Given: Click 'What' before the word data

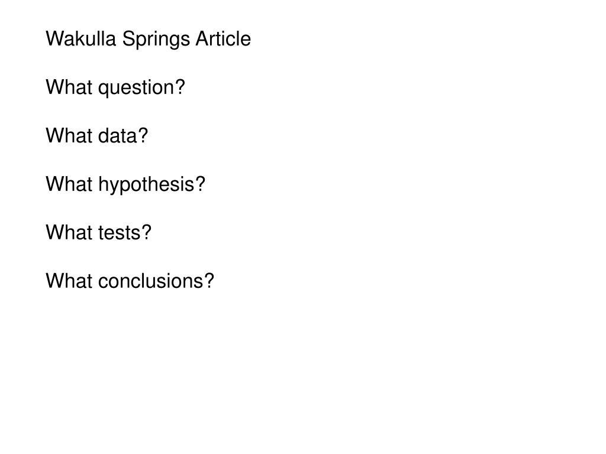Looking at the screenshot, I should [x=69, y=135].
